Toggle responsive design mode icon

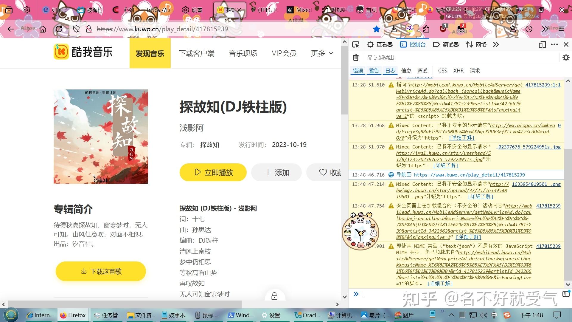[x=542, y=45]
